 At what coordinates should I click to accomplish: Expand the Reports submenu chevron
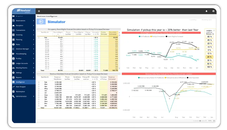tap(33, 77)
